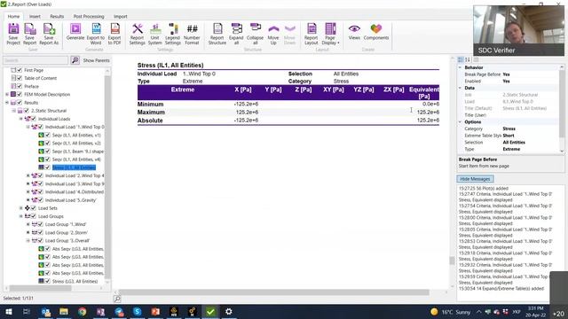Select the Seqv (IL1, Beam '9..I shape tree item

coord(78,152)
